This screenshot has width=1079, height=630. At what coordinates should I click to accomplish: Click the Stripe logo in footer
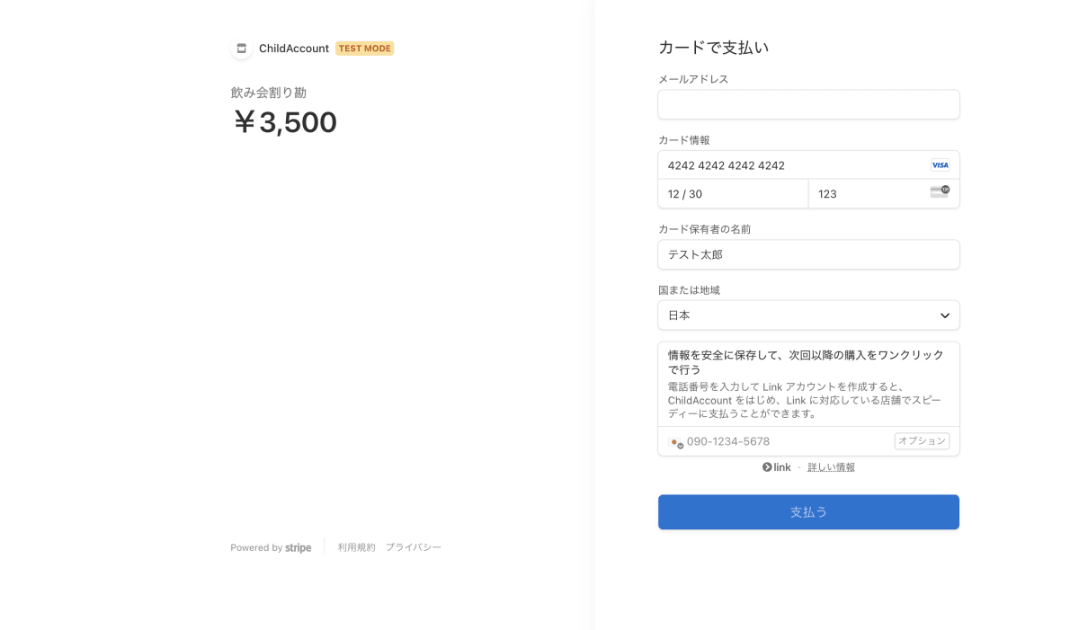point(299,547)
